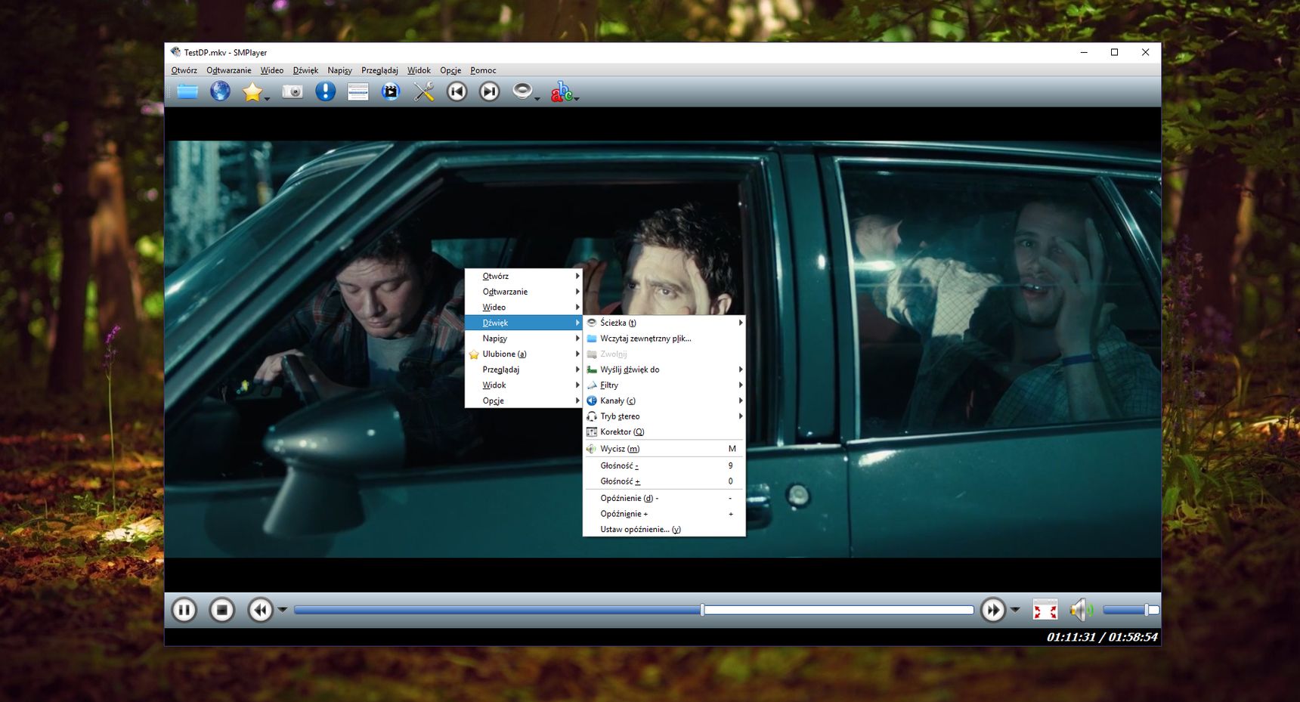This screenshot has height=702, width=1300.
Task: Maximize the SMPlayer window
Action: coord(1114,52)
